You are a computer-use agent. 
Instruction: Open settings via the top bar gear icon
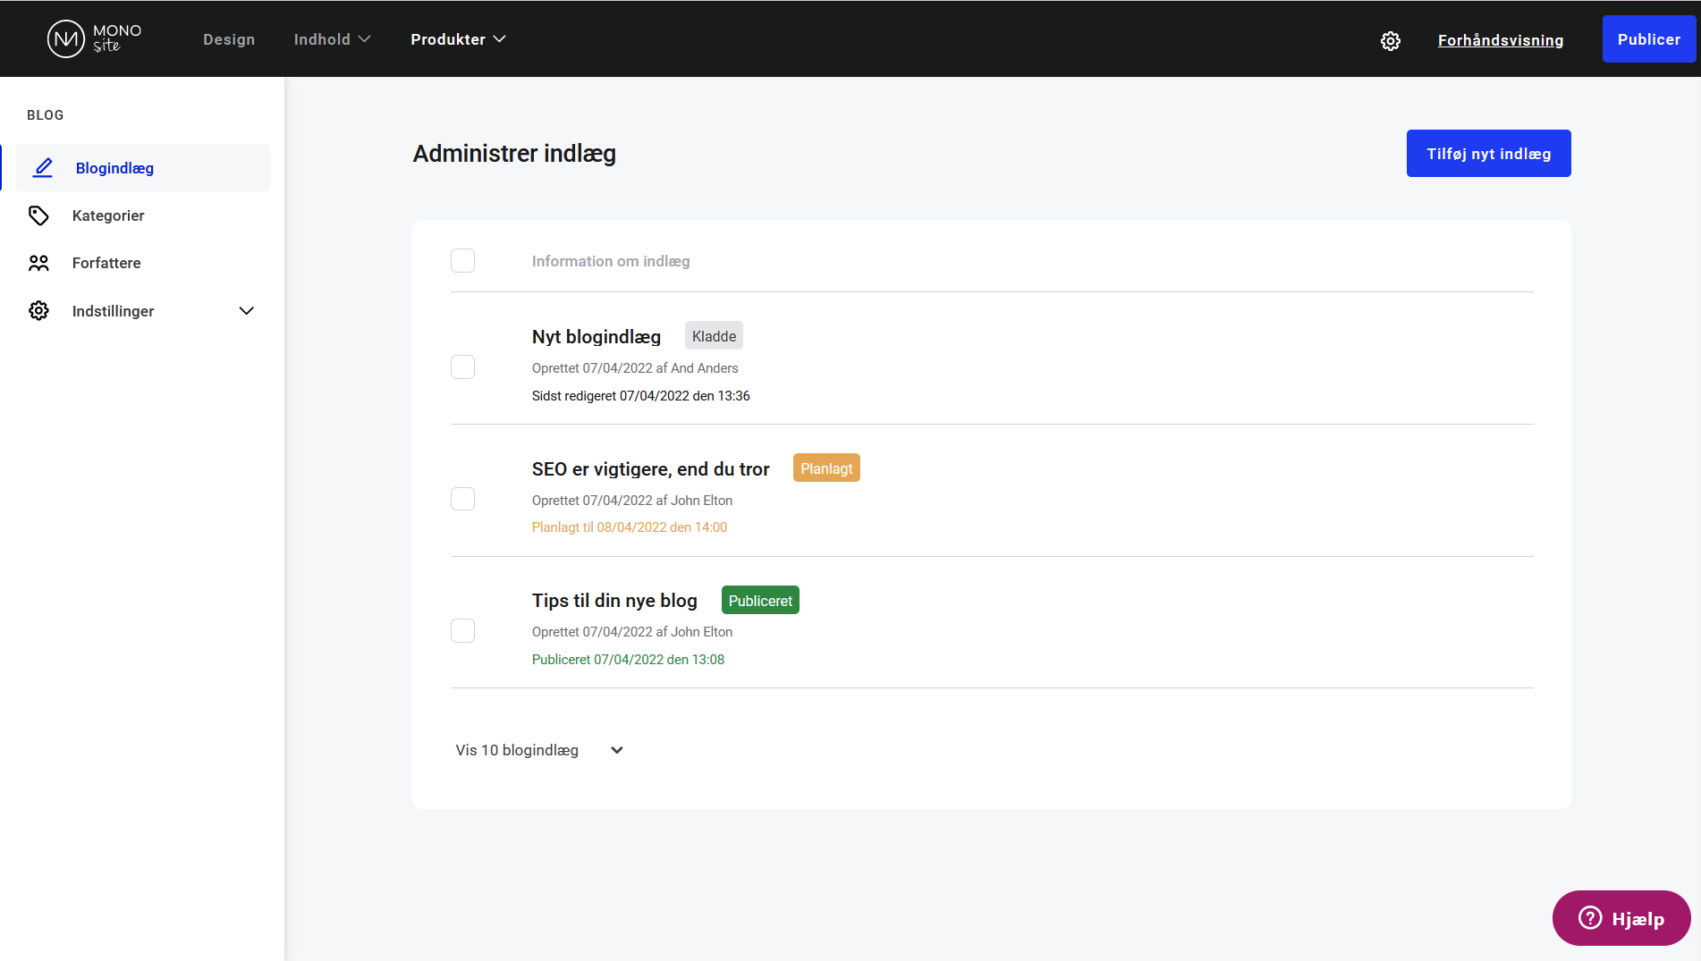click(x=1390, y=40)
